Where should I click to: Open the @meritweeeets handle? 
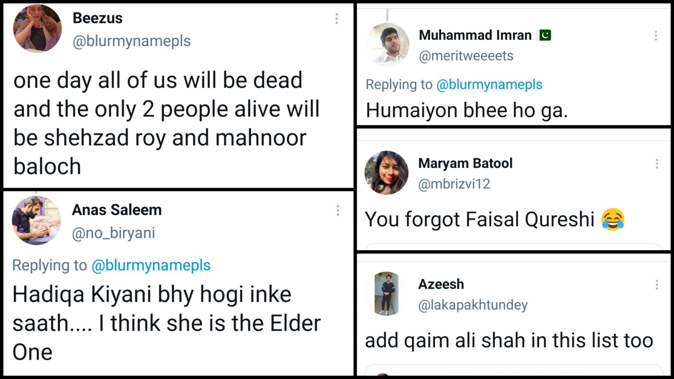[466, 56]
